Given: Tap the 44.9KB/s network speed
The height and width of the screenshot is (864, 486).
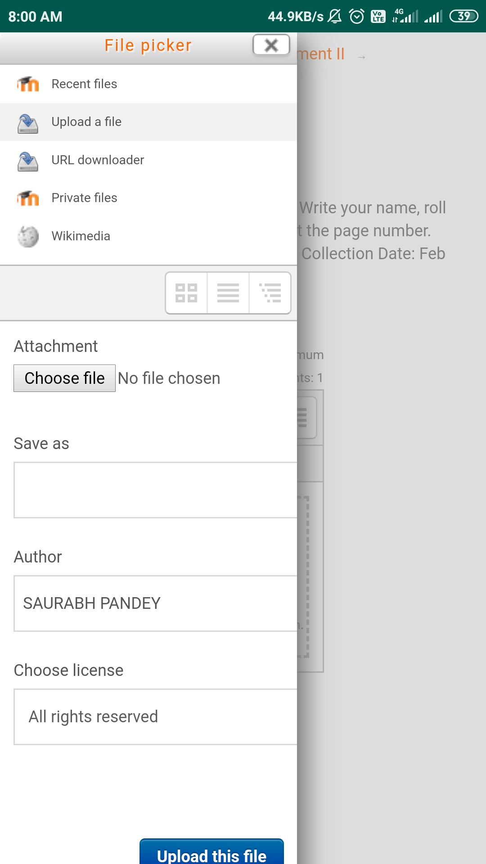Looking at the screenshot, I should coord(296,17).
